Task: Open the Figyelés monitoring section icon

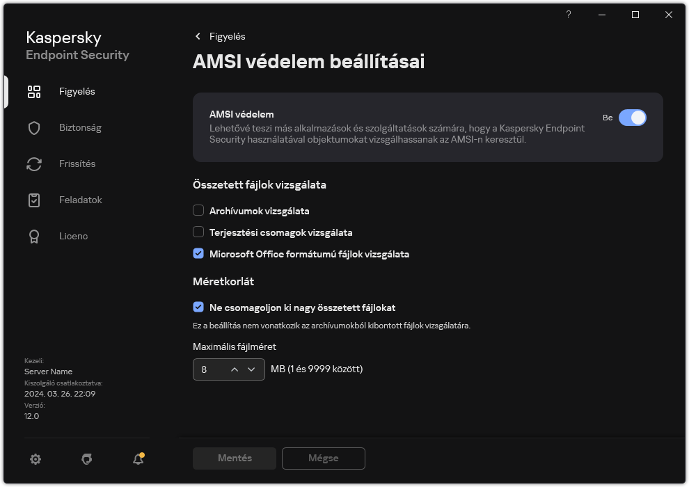Action: [x=33, y=91]
